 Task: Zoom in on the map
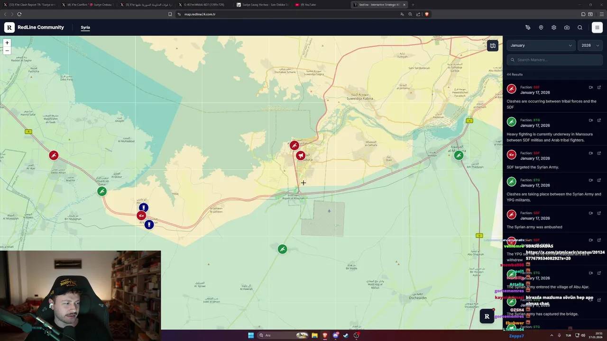coord(7,43)
